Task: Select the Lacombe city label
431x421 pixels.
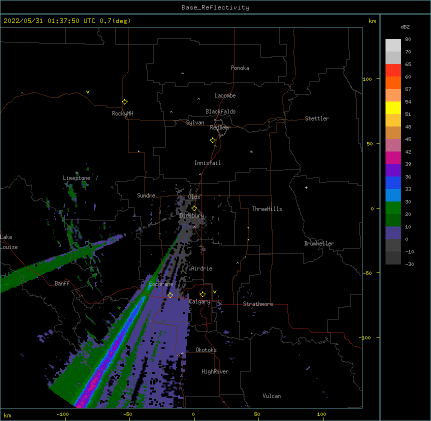Action: [225, 95]
